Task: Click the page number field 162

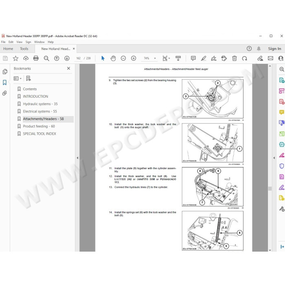Action: (x=78, y=58)
